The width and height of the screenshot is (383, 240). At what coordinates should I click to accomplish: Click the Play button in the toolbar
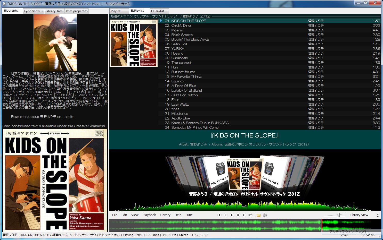(232, 215)
